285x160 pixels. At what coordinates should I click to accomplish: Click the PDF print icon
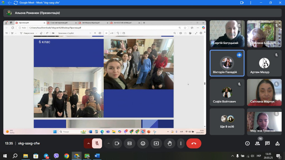[181, 33]
